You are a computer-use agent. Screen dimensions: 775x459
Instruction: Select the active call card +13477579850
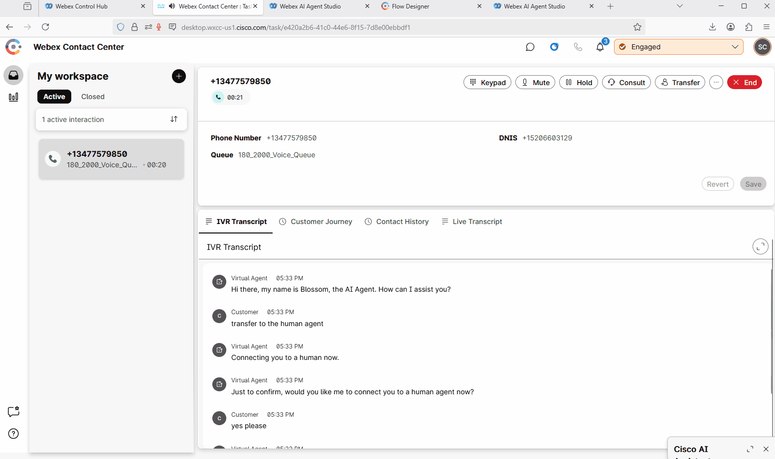111,159
